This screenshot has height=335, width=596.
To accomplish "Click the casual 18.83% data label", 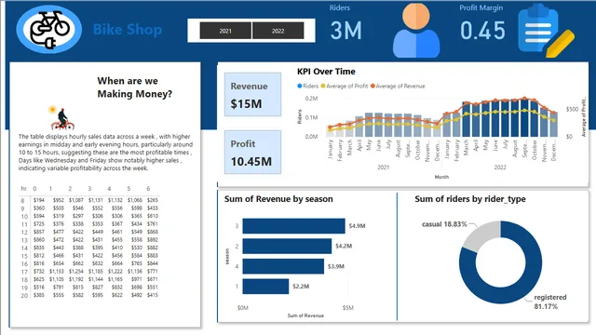I will click(x=444, y=224).
